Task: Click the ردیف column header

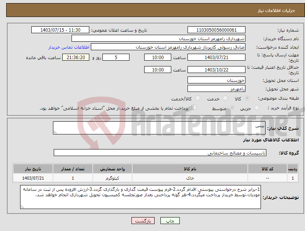Action: coord(293,169)
